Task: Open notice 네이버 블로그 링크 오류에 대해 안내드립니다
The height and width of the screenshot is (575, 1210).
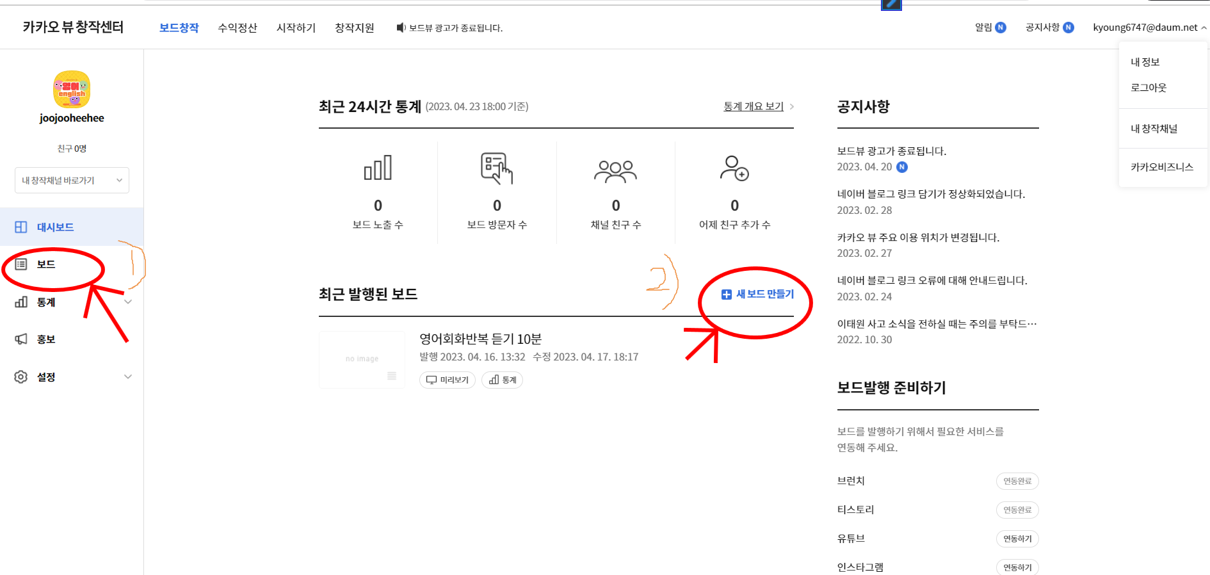Action: [x=932, y=280]
